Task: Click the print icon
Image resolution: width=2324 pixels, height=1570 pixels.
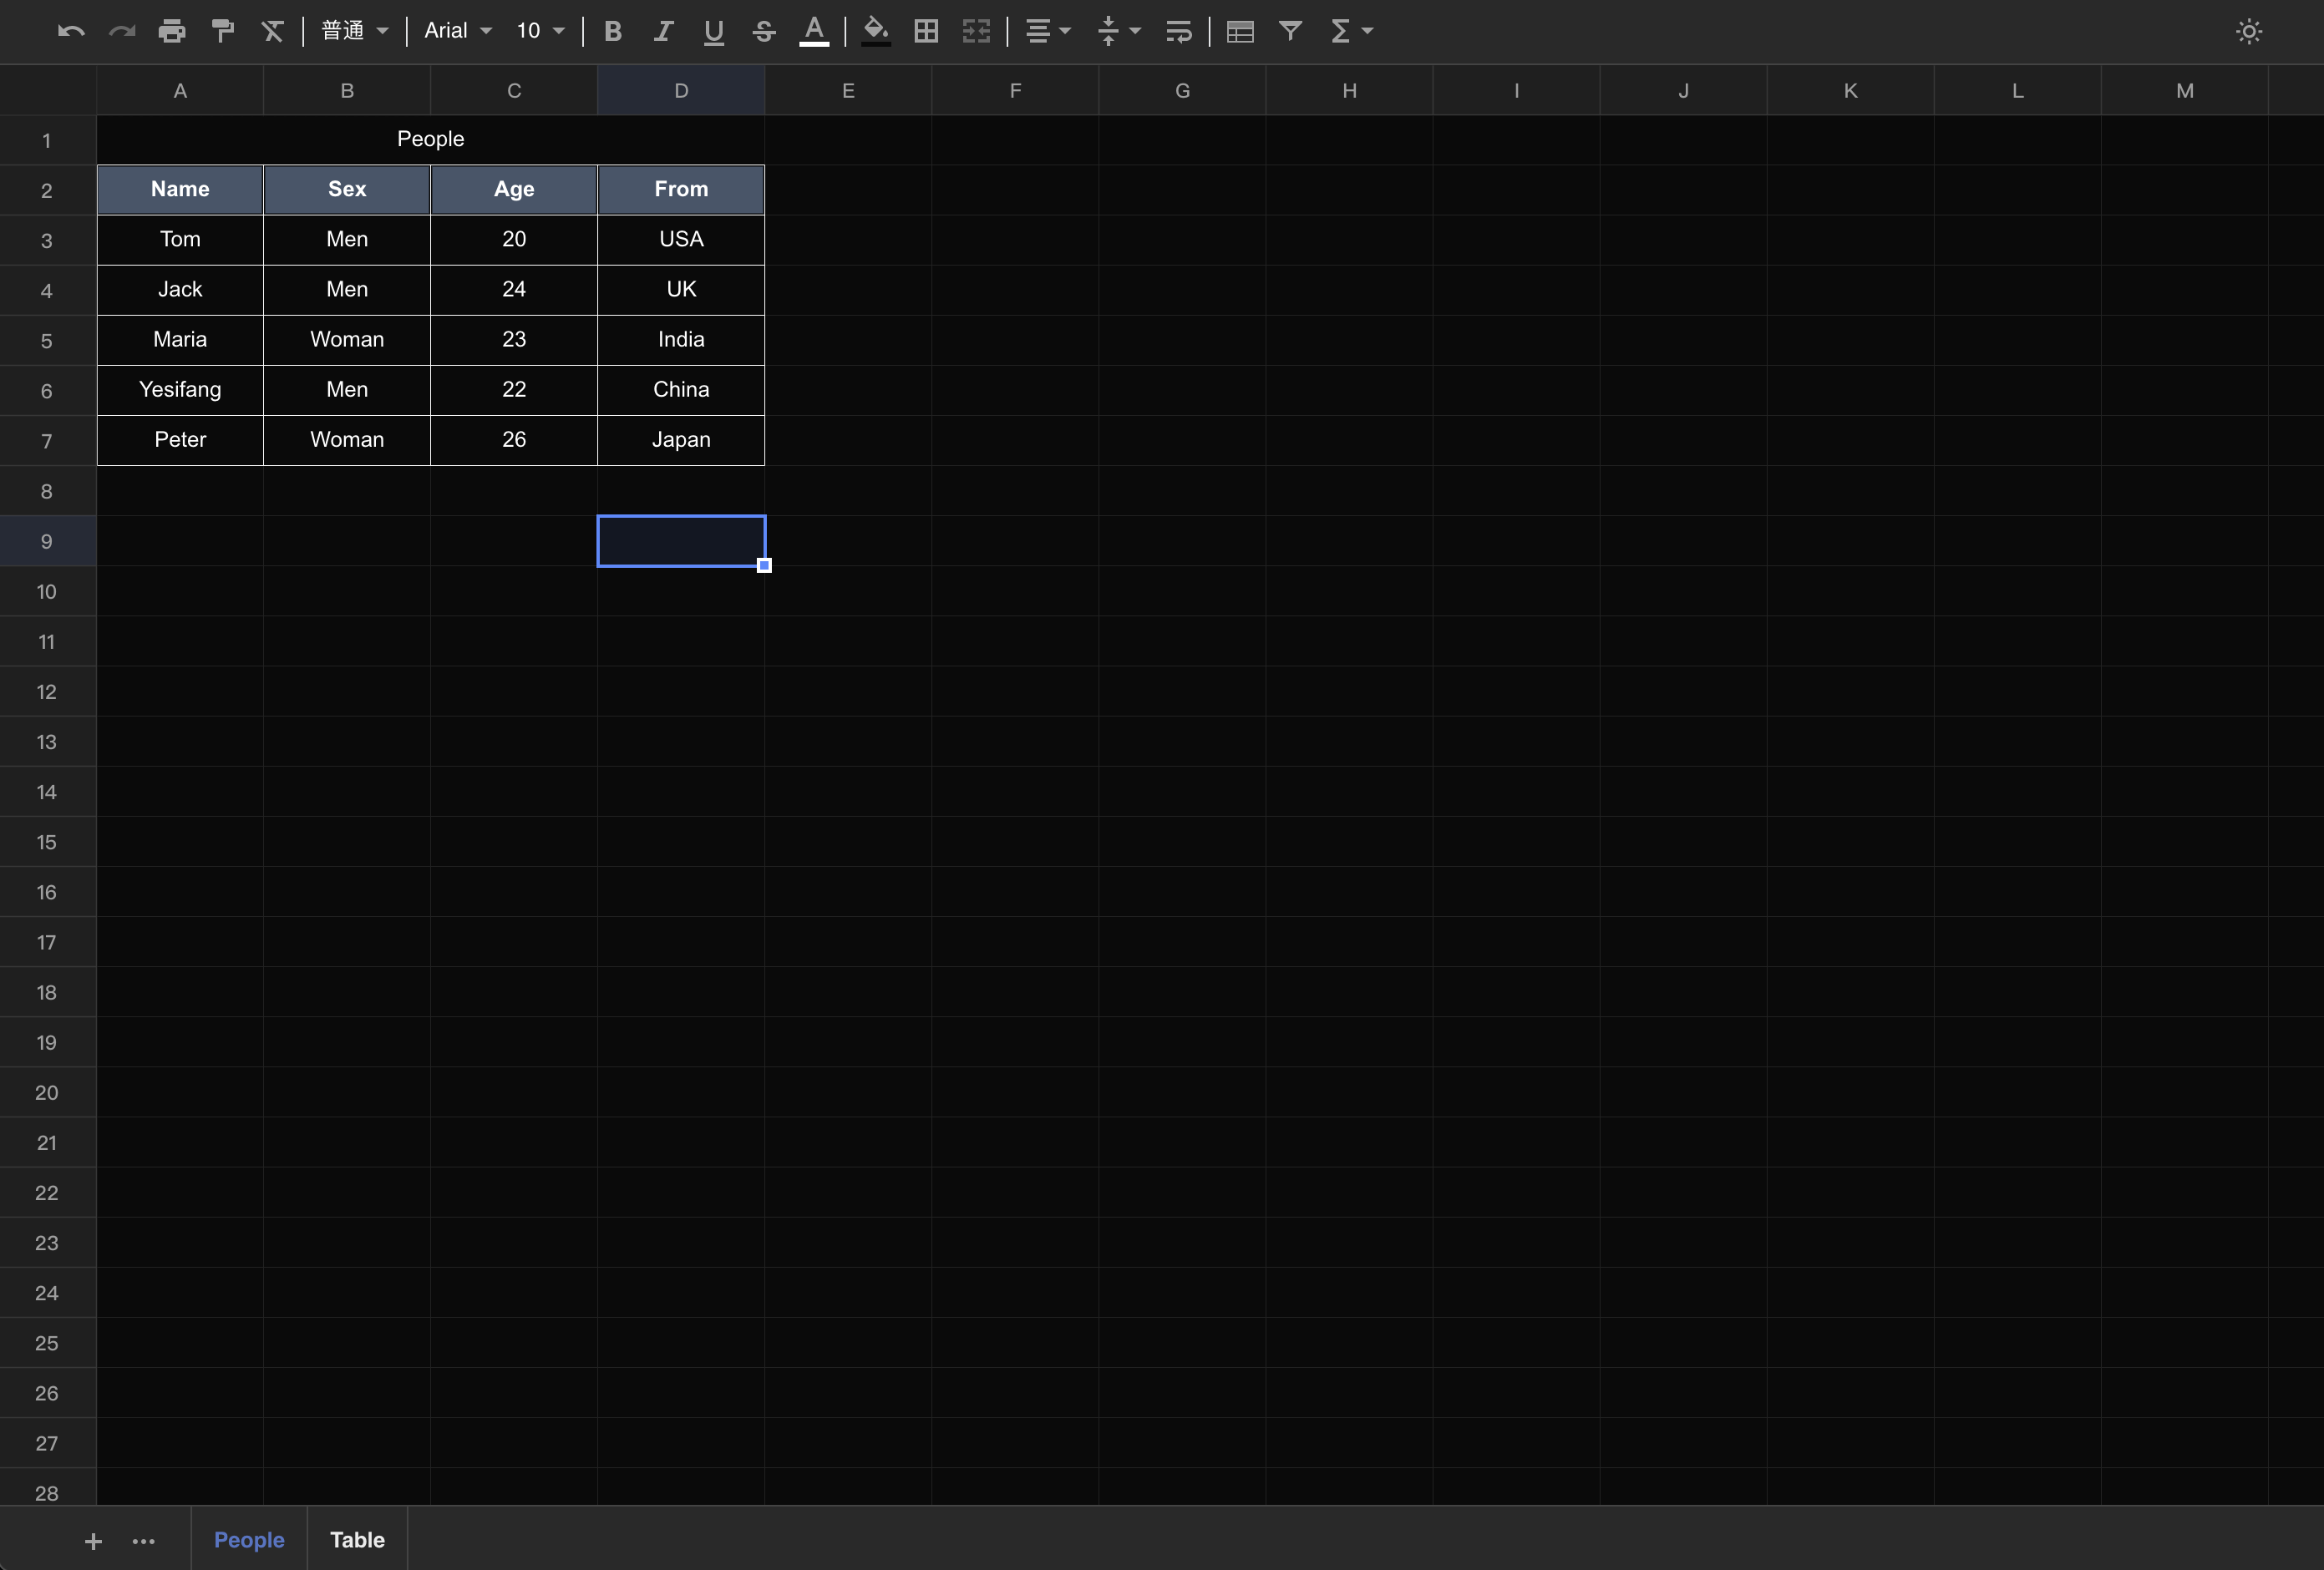Action: click(172, 31)
